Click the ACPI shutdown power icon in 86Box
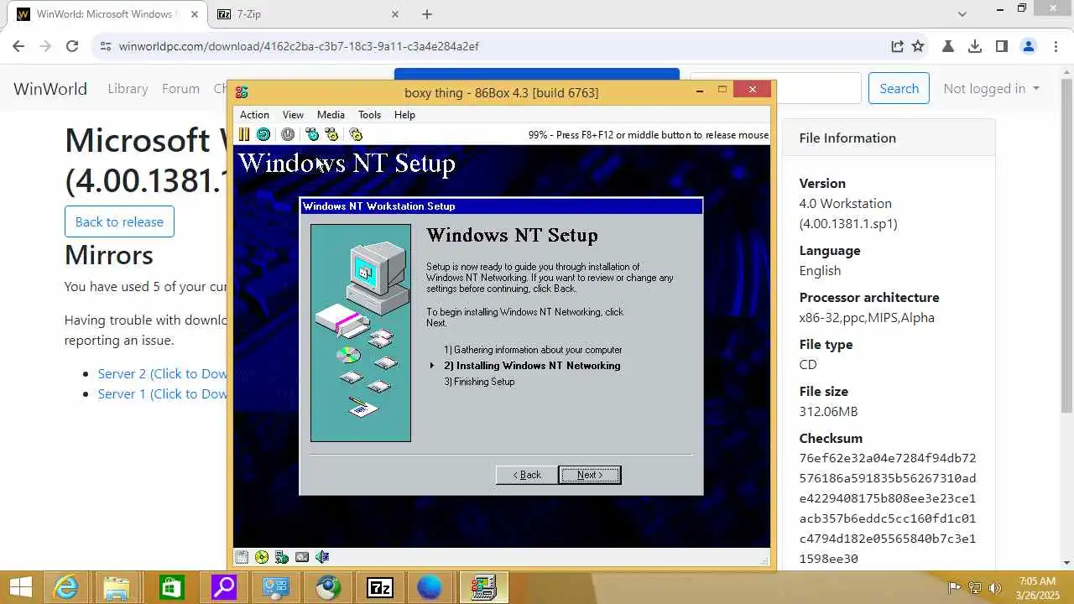The width and height of the screenshot is (1074, 604). (288, 134)
